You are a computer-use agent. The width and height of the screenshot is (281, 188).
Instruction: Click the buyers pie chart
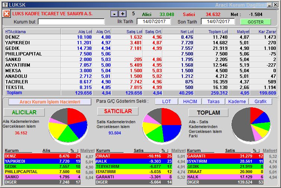[68, 125]
